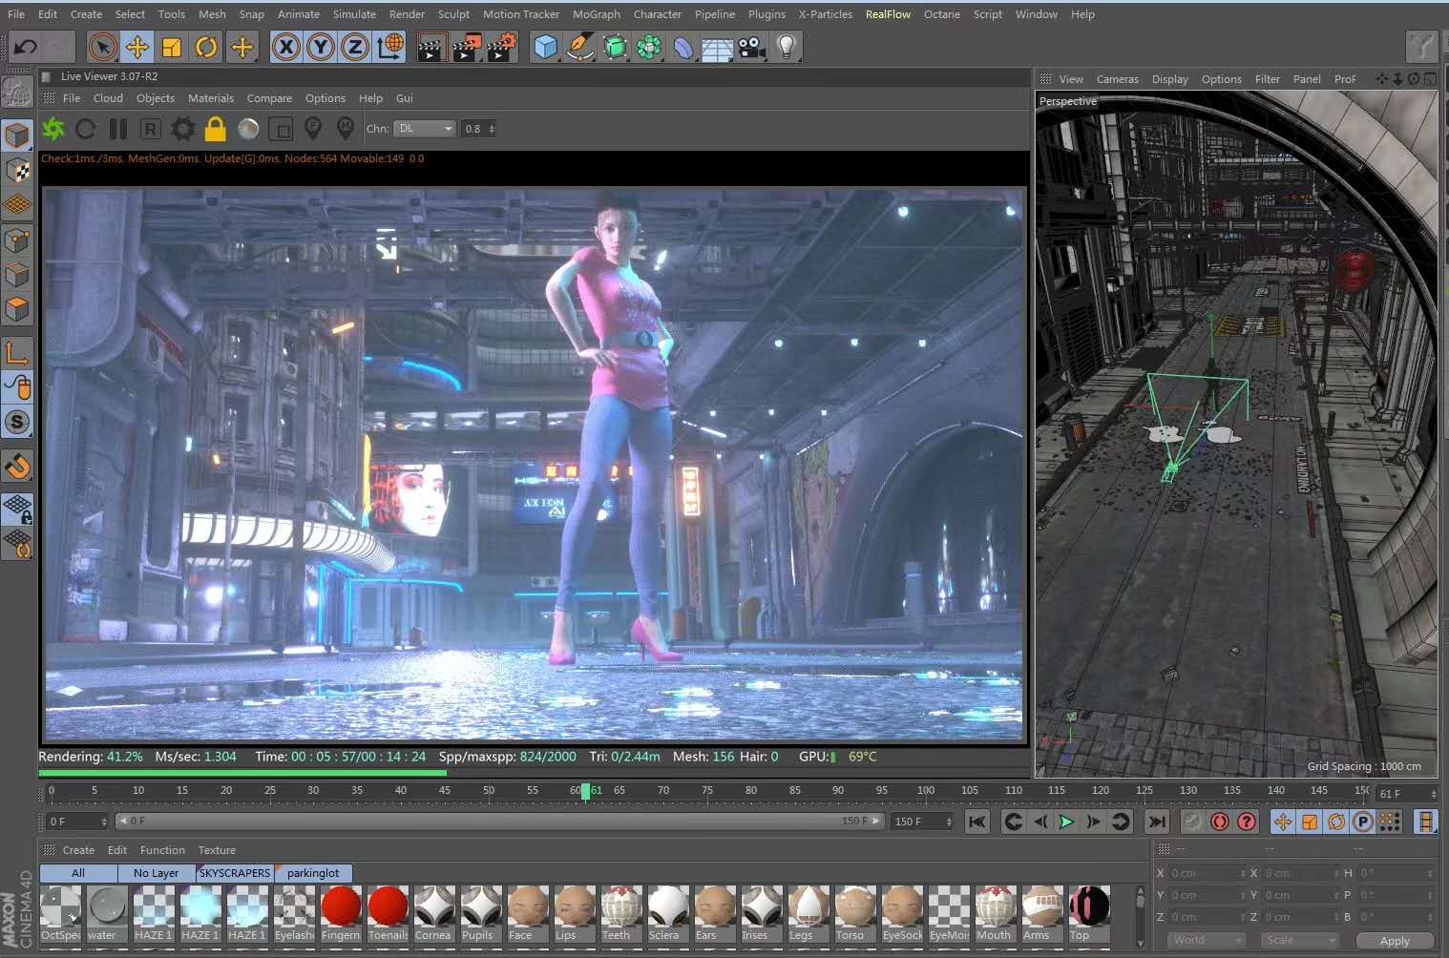This screenshot has height=958, width=1449.
Task: Open the Filter viewport menu
Action: tap(1268, 79)
